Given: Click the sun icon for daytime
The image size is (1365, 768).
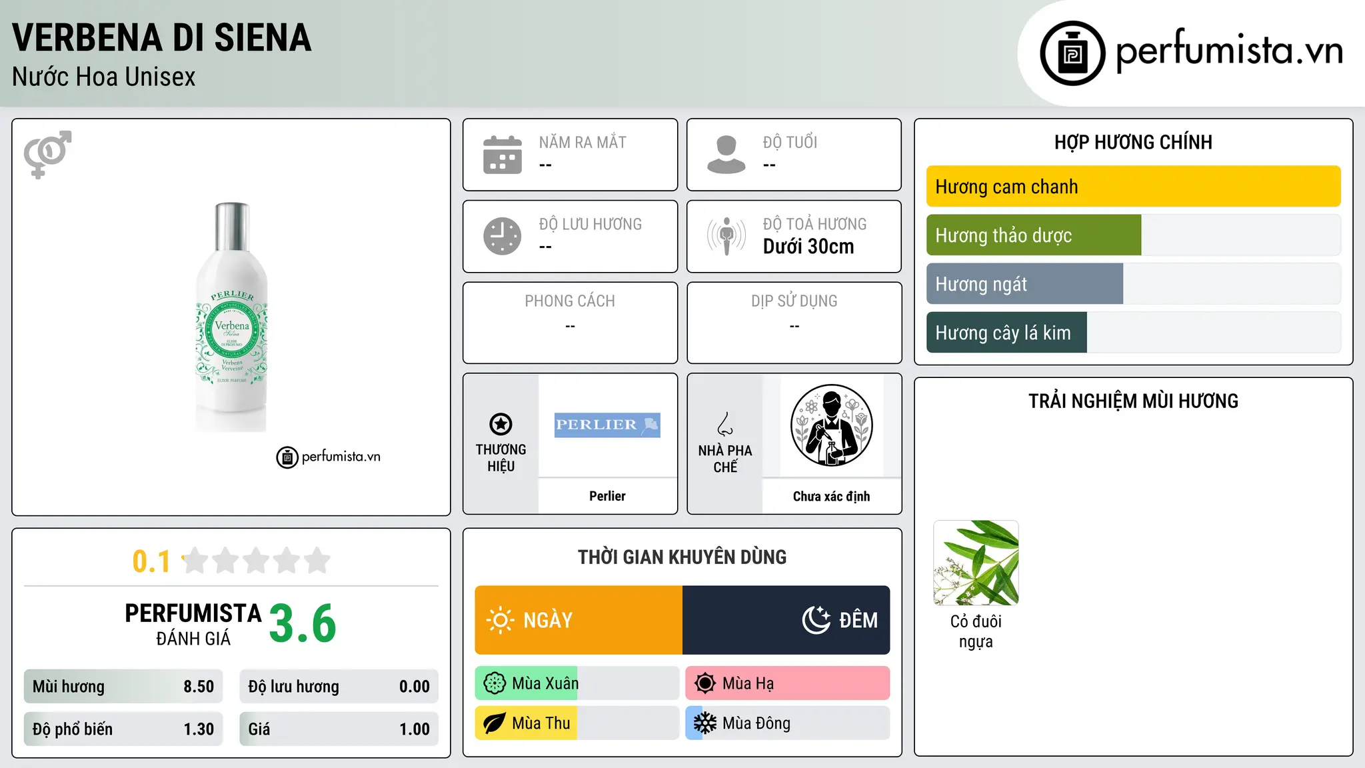Looking at the screenshot, I should point(500,620).
